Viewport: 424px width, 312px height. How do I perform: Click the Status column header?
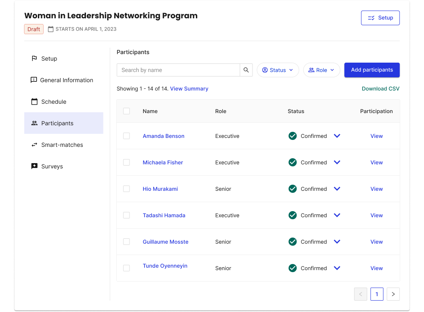click(296, 111)
